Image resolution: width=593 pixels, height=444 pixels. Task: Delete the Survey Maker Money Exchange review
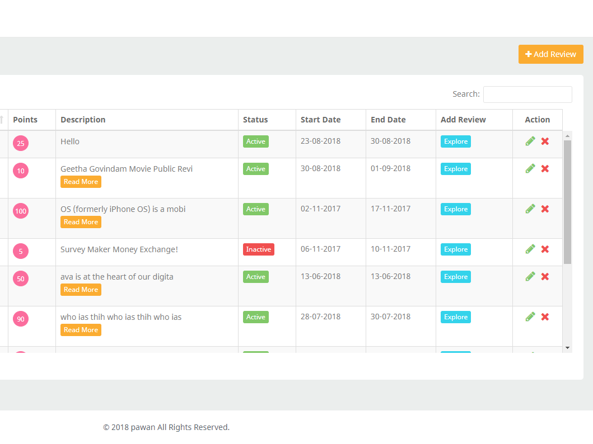[x=545, y=249]
